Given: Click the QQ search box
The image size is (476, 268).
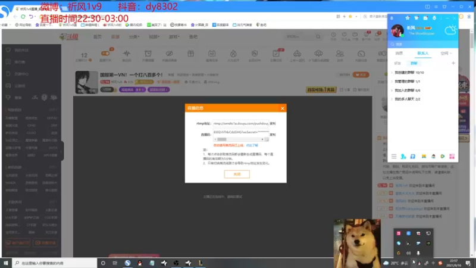Looking at the screenshot, I should [x=423, y=44].
